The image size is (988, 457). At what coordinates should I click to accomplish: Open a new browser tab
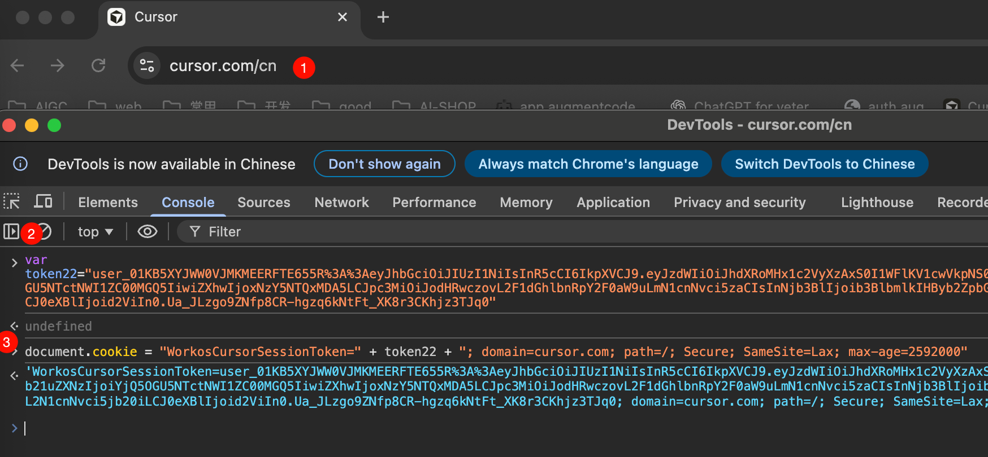coord(383,17)
